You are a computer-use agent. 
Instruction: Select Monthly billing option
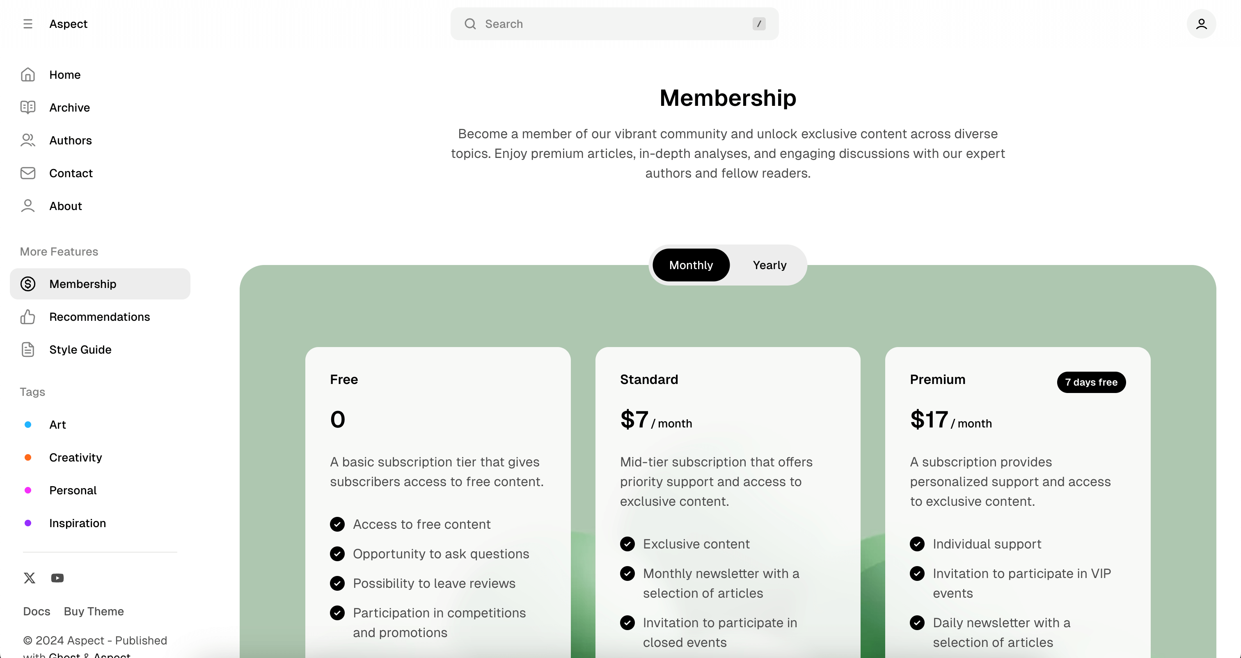691,265
